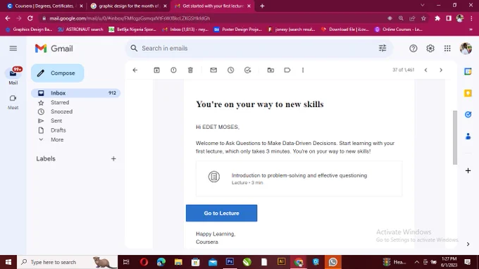Open a new browser tab

(262, 6)
